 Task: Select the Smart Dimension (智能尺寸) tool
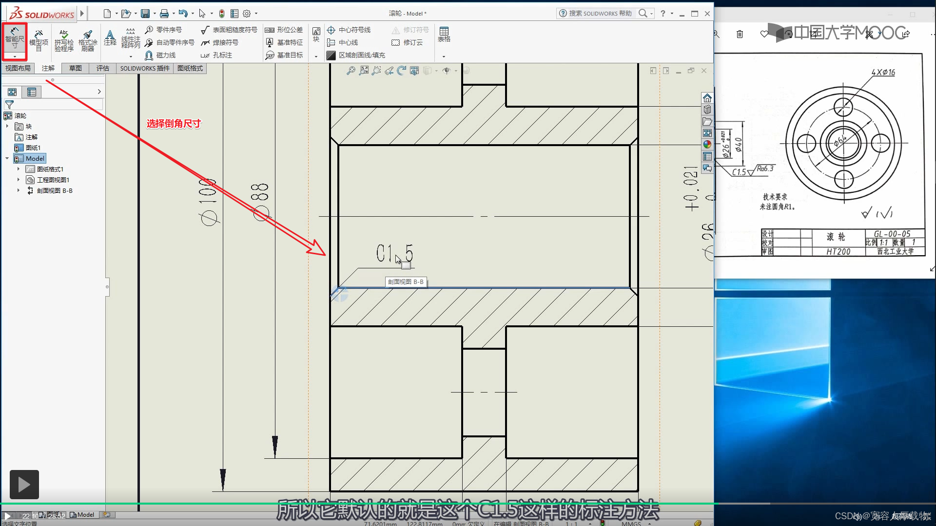click(x=15, y=38)
